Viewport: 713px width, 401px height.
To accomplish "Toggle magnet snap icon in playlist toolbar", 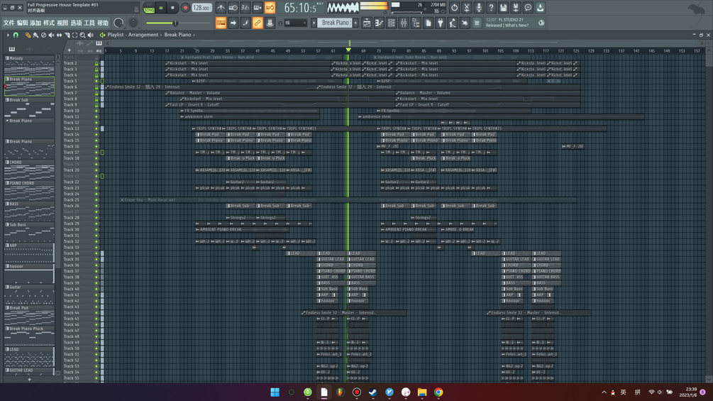I will 16,35.
